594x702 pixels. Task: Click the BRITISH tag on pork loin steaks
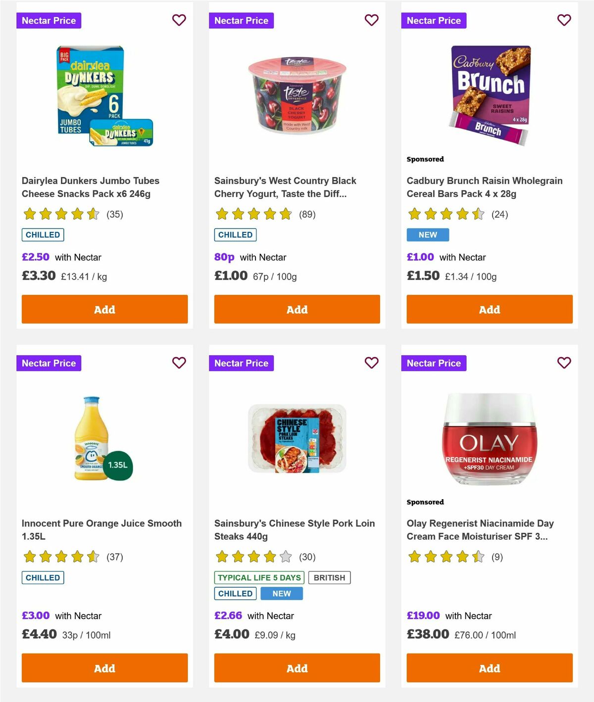tap(329, 577)
